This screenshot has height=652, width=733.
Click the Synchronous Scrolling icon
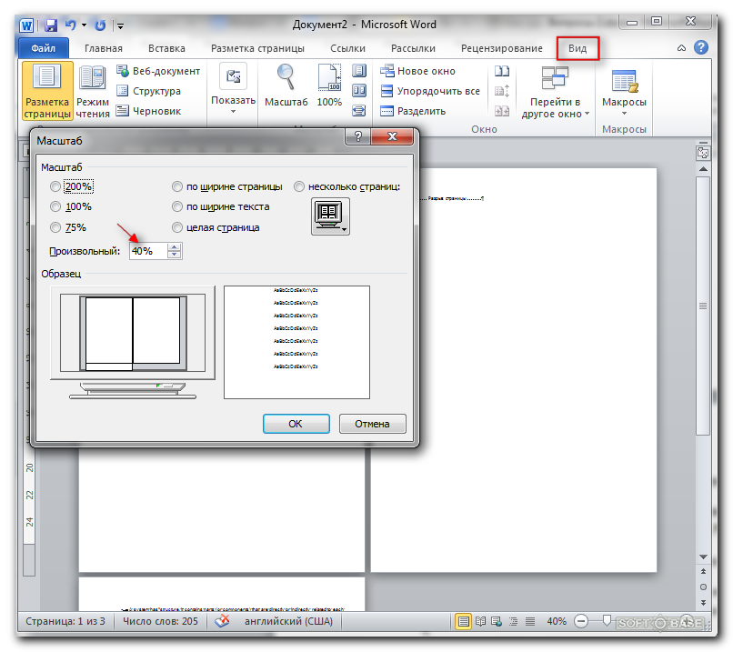(x=502, y=91)
